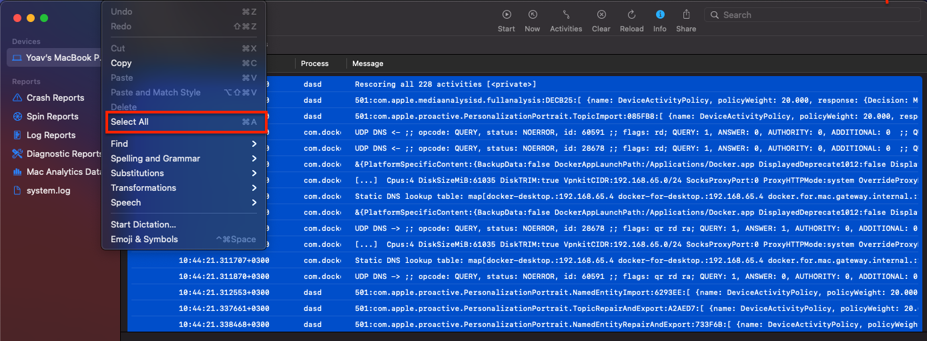Select the system.log sidebar item
This screenshot has width=927, height=341.
click(x=48, y=191)
